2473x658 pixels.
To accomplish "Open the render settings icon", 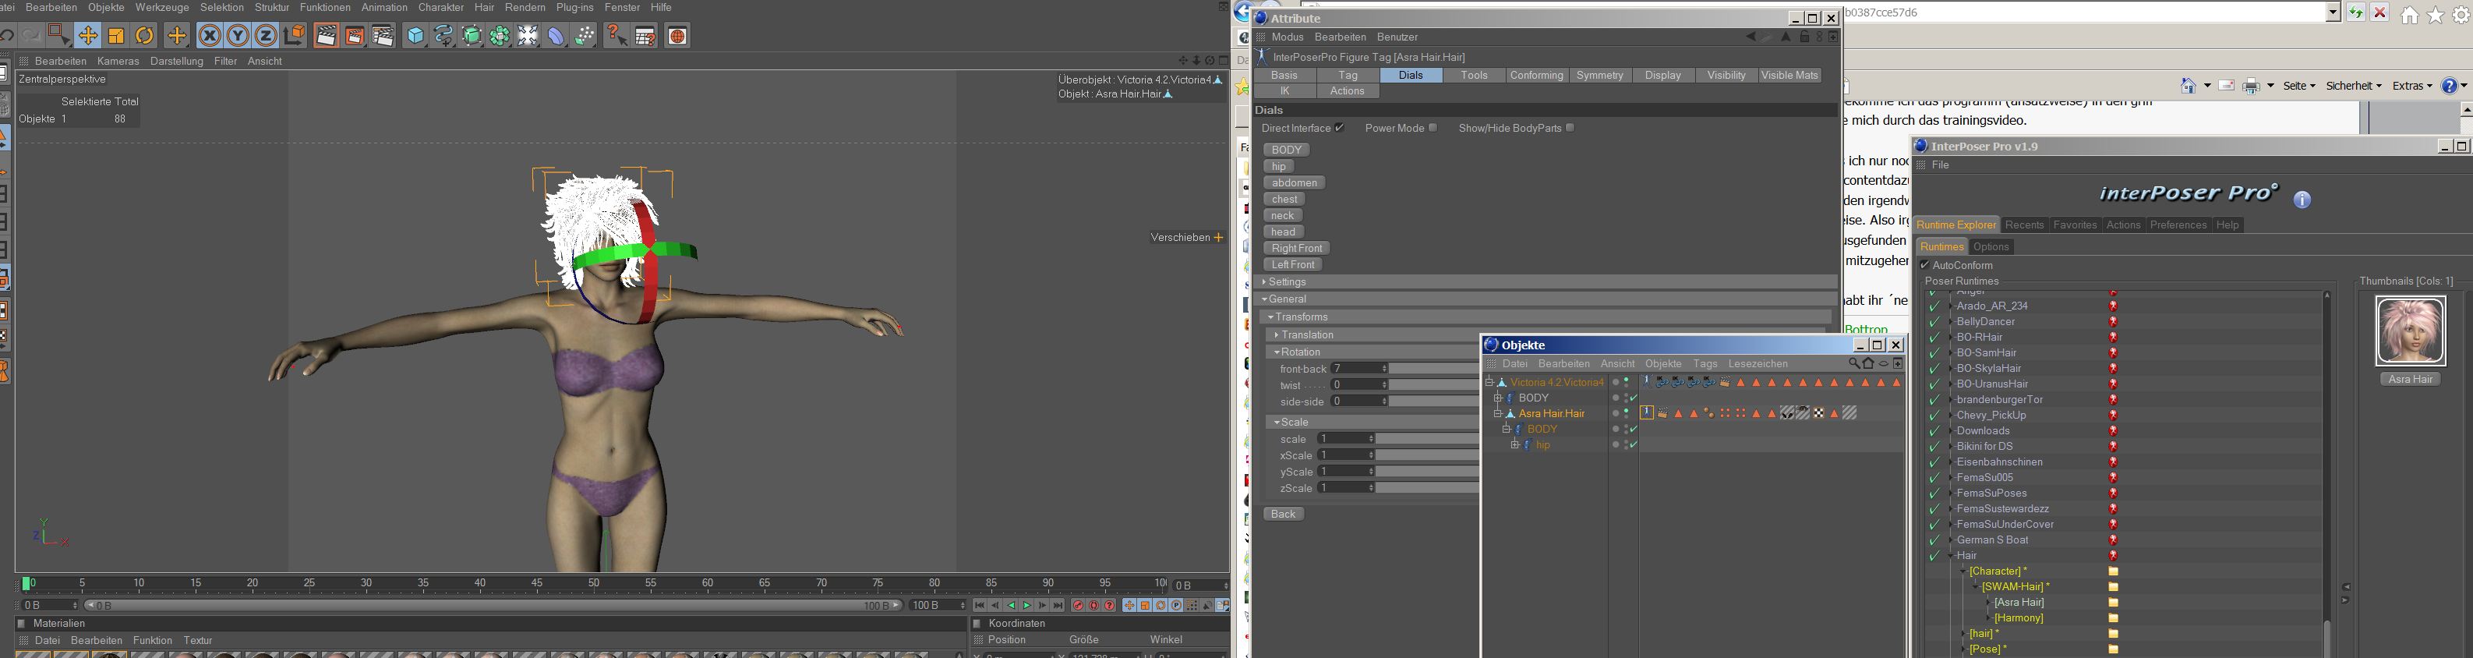I will [383, 36].
